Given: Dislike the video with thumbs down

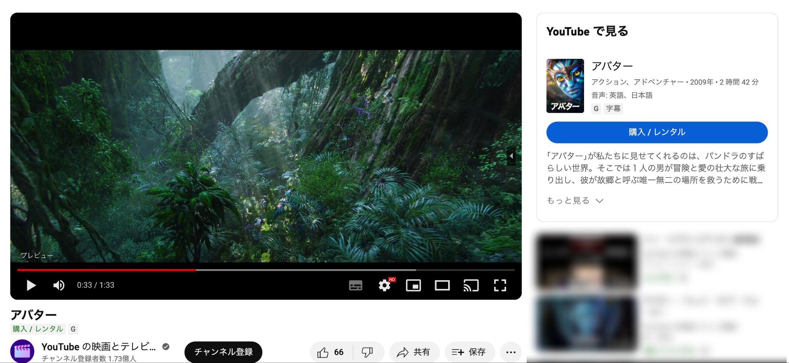Looking at the screenshot, I should coord(368,352).
